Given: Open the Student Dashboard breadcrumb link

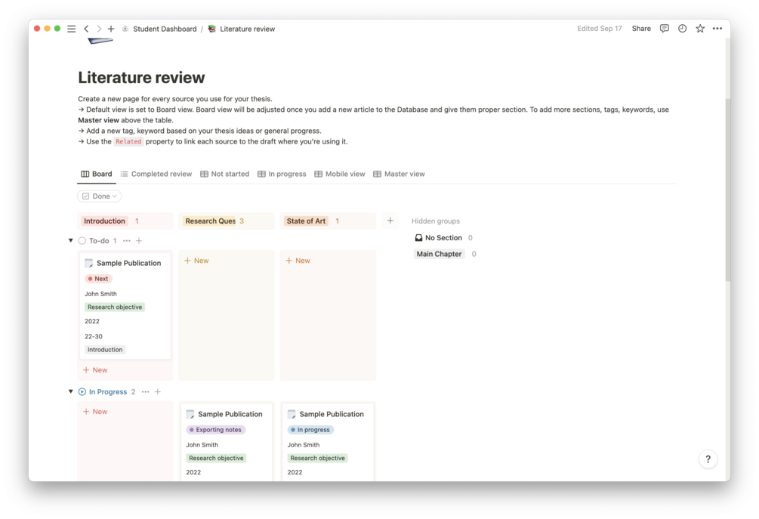Looking at the screenshot, I should coord(165,29).
